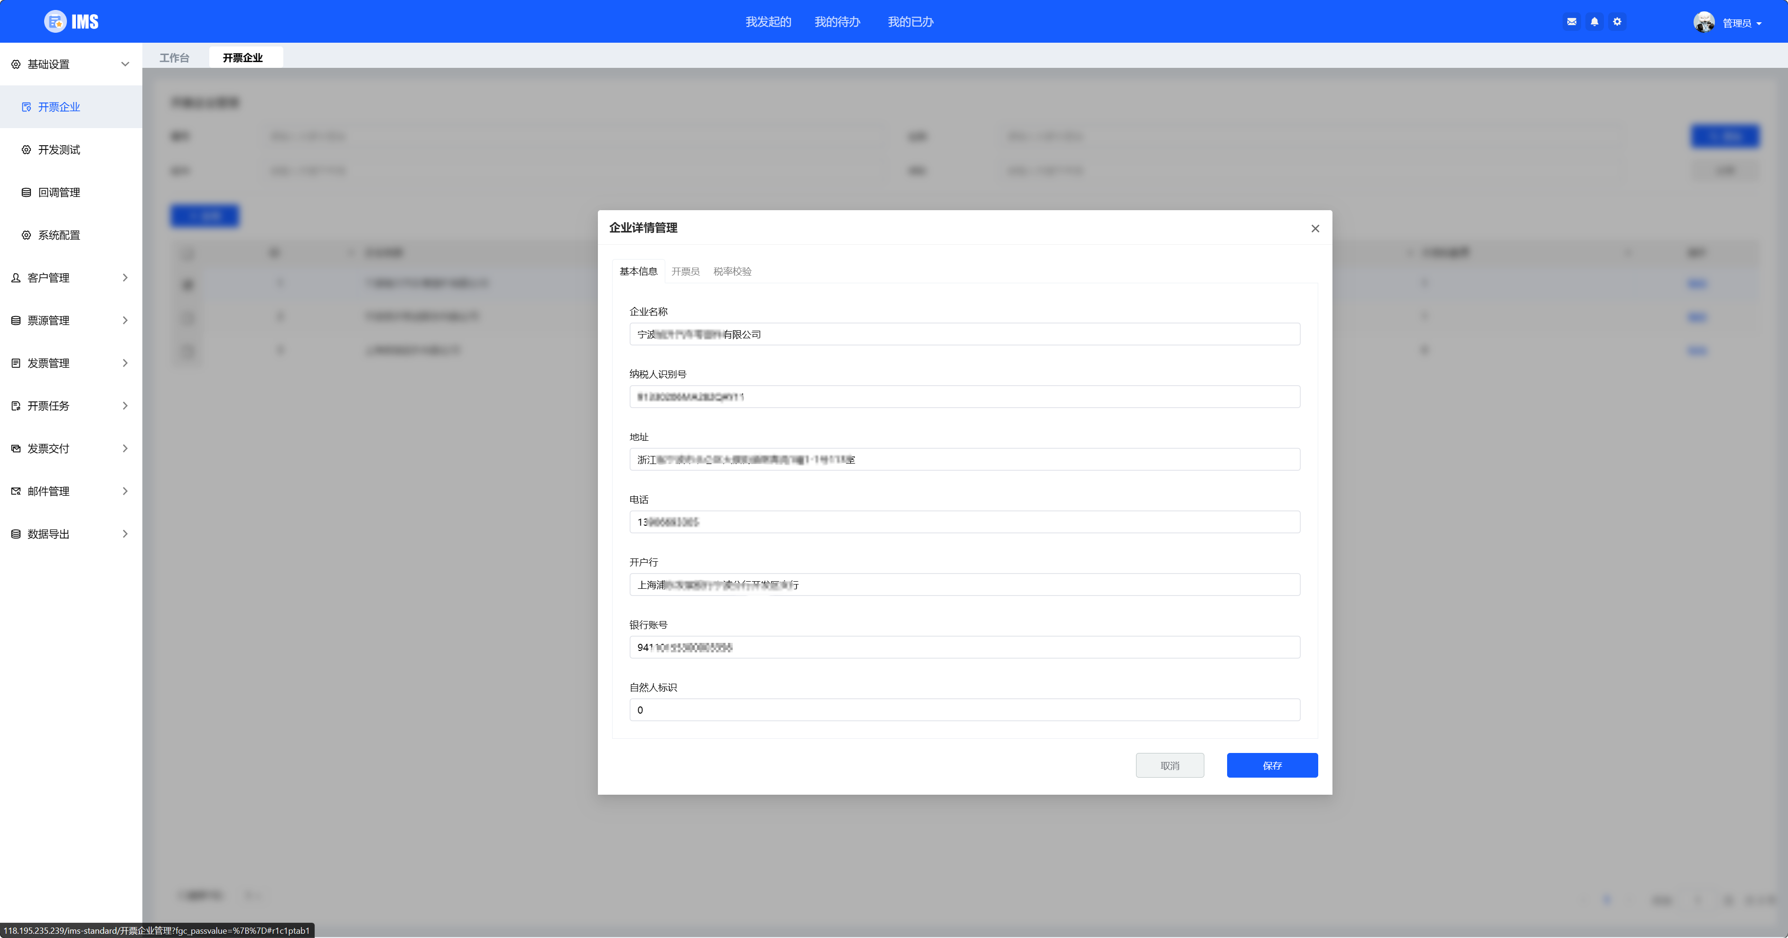Open the settings gear icon in header
The height and width of the screenshot is (938, 1788).
[x=1617, y=21]
